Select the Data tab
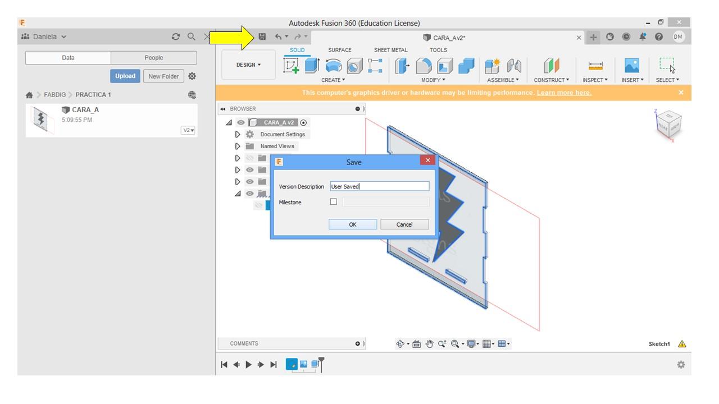The width and height of the screenshot is (719, 404). point(69,58)
